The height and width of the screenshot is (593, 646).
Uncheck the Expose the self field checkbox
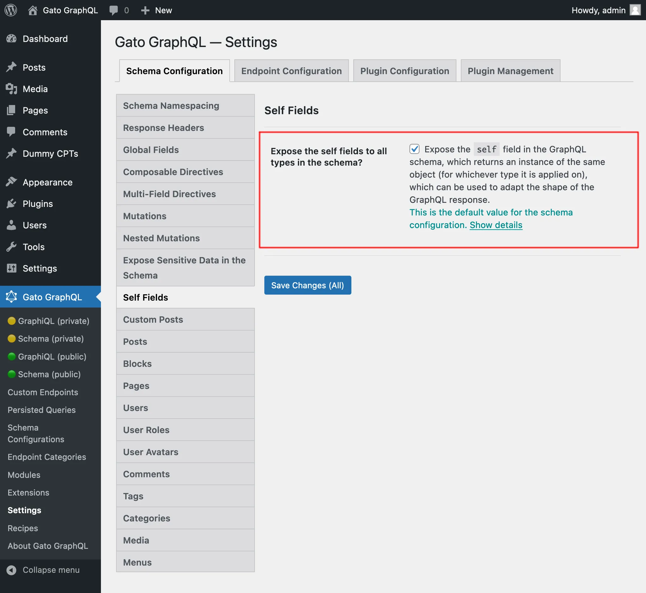[414, 149]
